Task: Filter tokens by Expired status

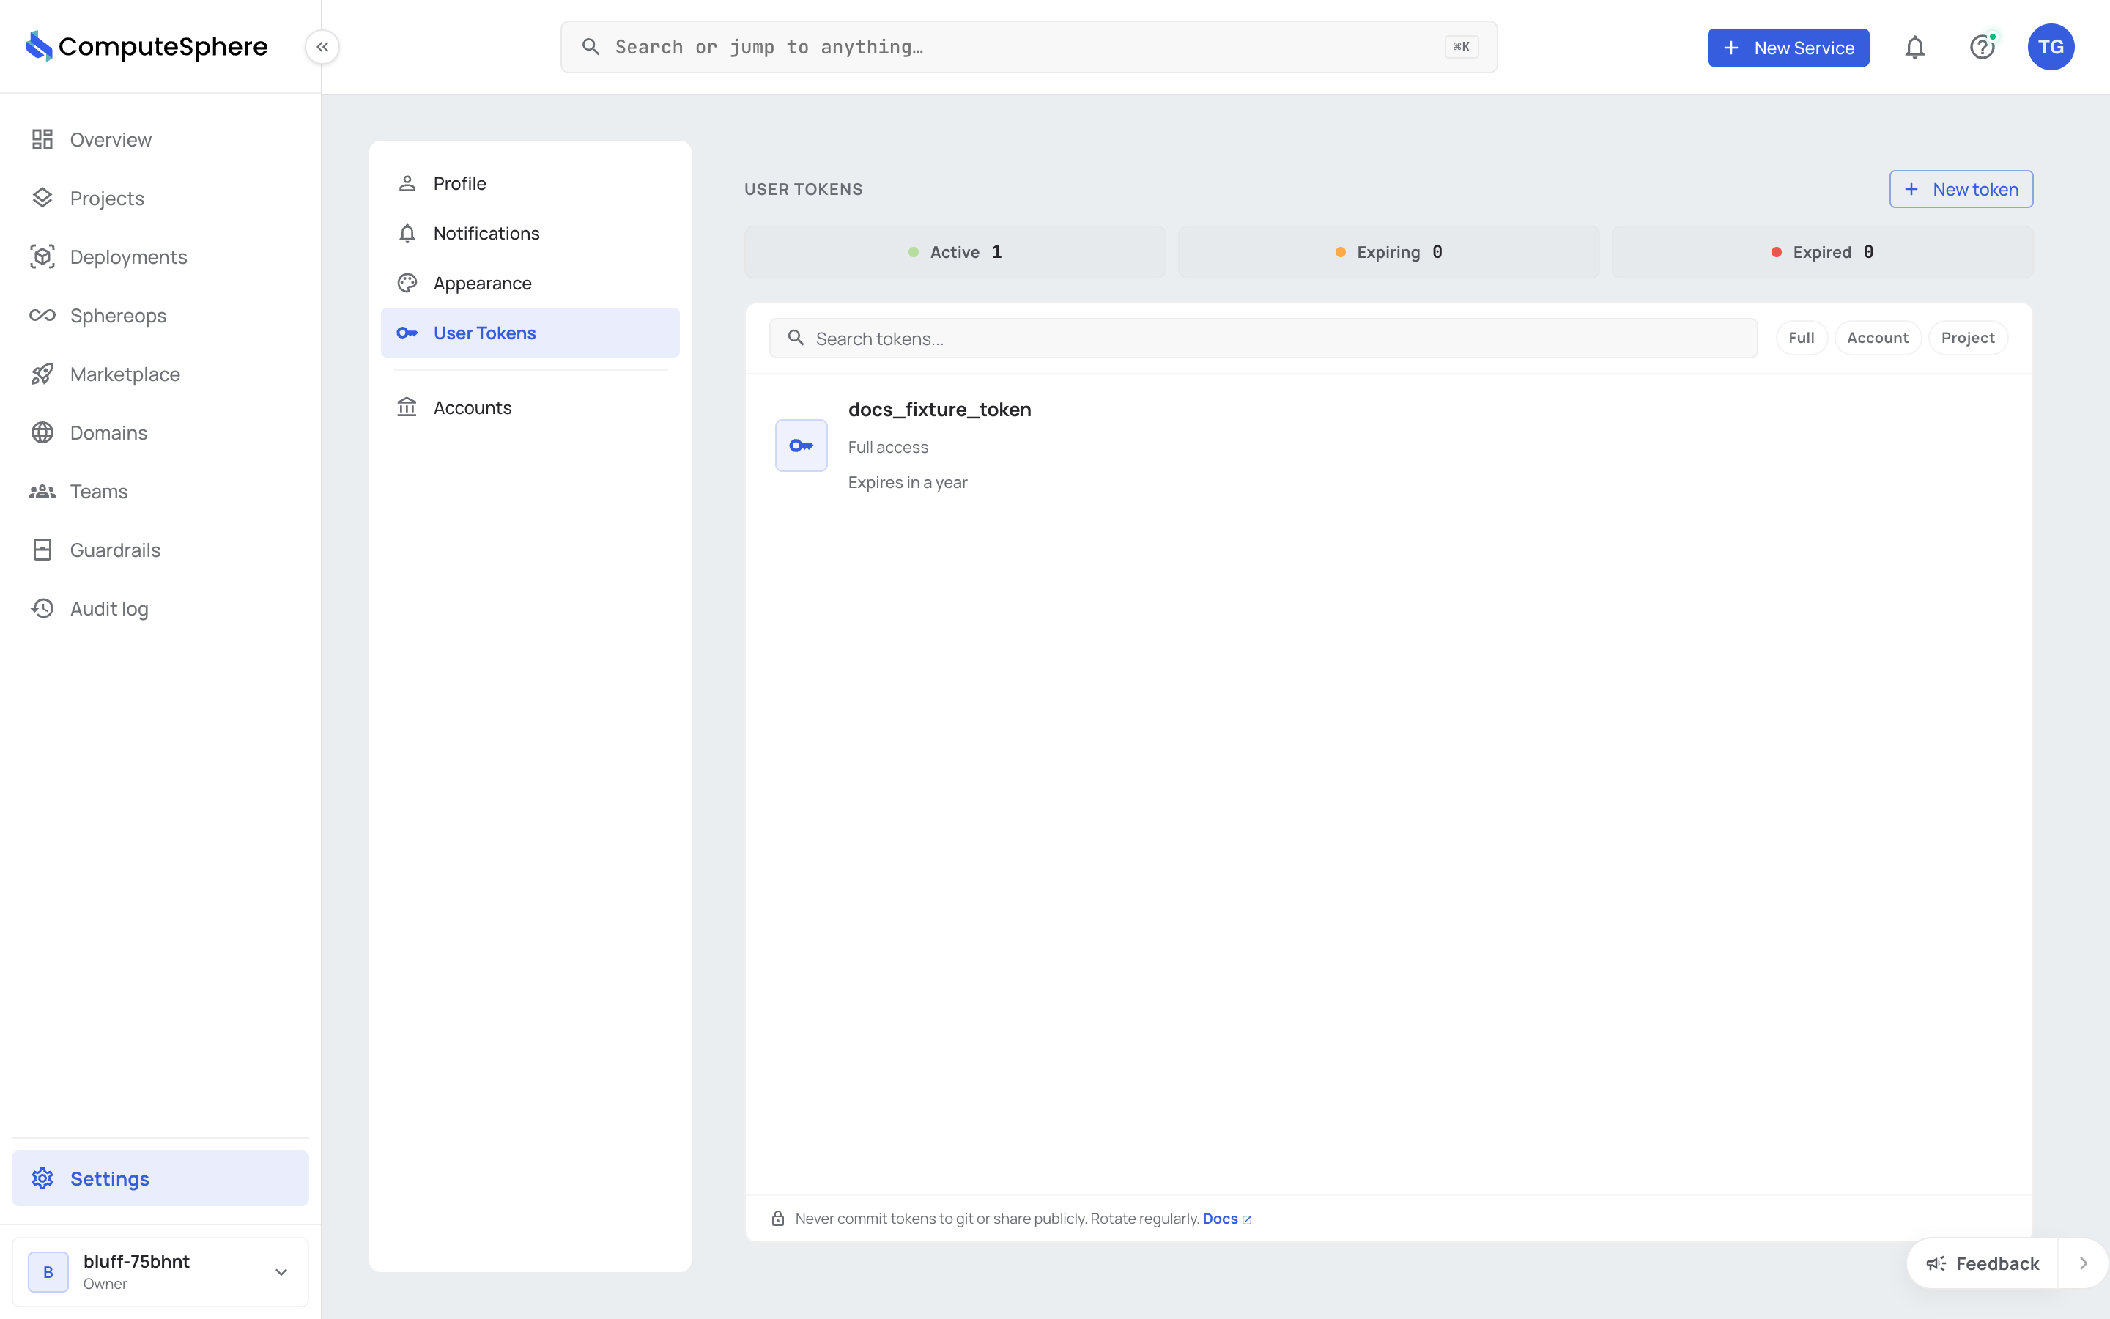Action: pyautogui.click(x=1822, y=252)
